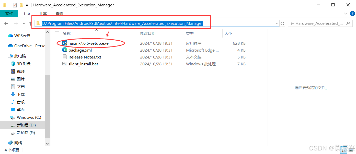Select Windows (C:) in the navigation pane
Image resolution: width=356 pixels, height=154 pixels.
click(x=29, y=117)
